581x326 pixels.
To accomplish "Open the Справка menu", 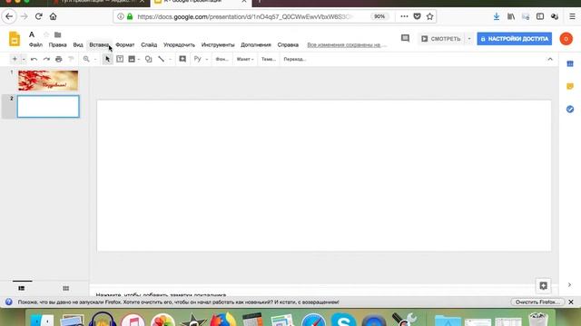I will [x=288, y=44].
